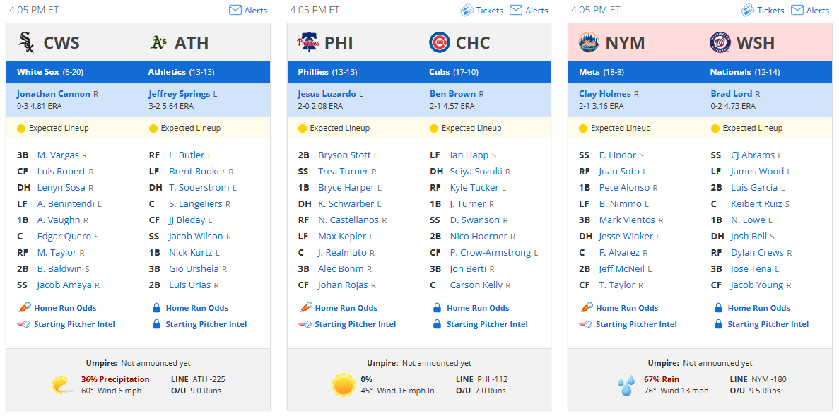Open Starting Pitcher Intel under Mets lineup
The width and height of the screenshot is (839, 416).
pyautogui.click(x=636, y=324)
